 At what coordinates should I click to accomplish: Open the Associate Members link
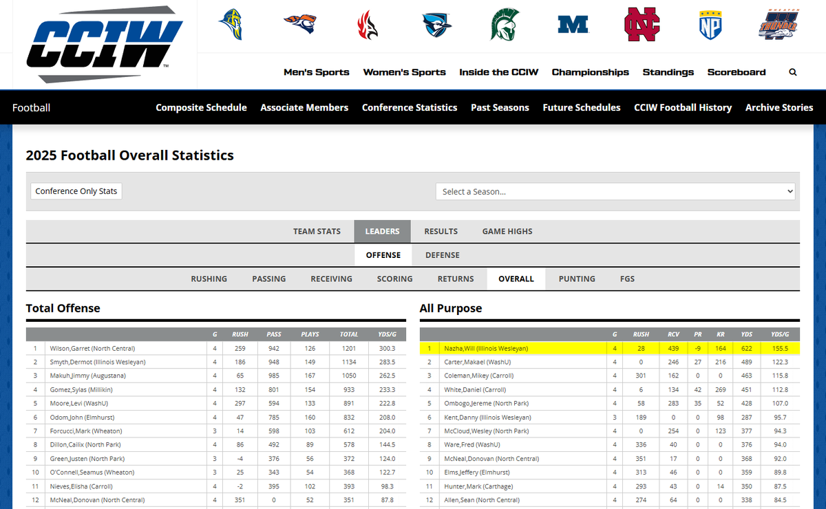coord(304,107)
